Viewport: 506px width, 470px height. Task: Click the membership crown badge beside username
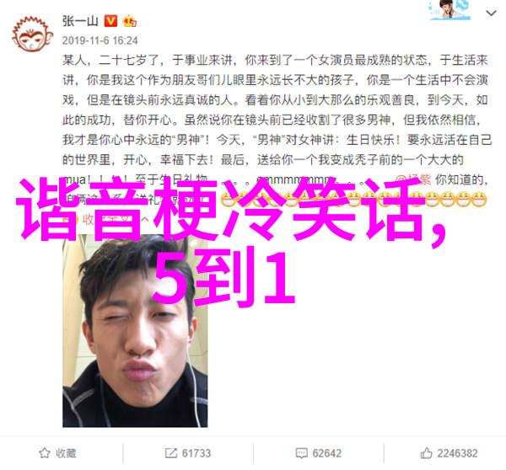click(130, 21)
